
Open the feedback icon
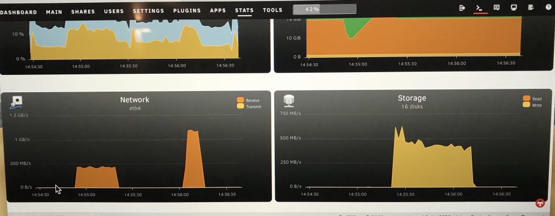[x=497, y=7]
